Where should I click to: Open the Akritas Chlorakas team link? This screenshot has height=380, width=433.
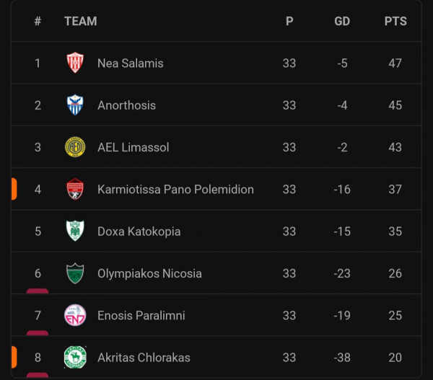point(144,358)
